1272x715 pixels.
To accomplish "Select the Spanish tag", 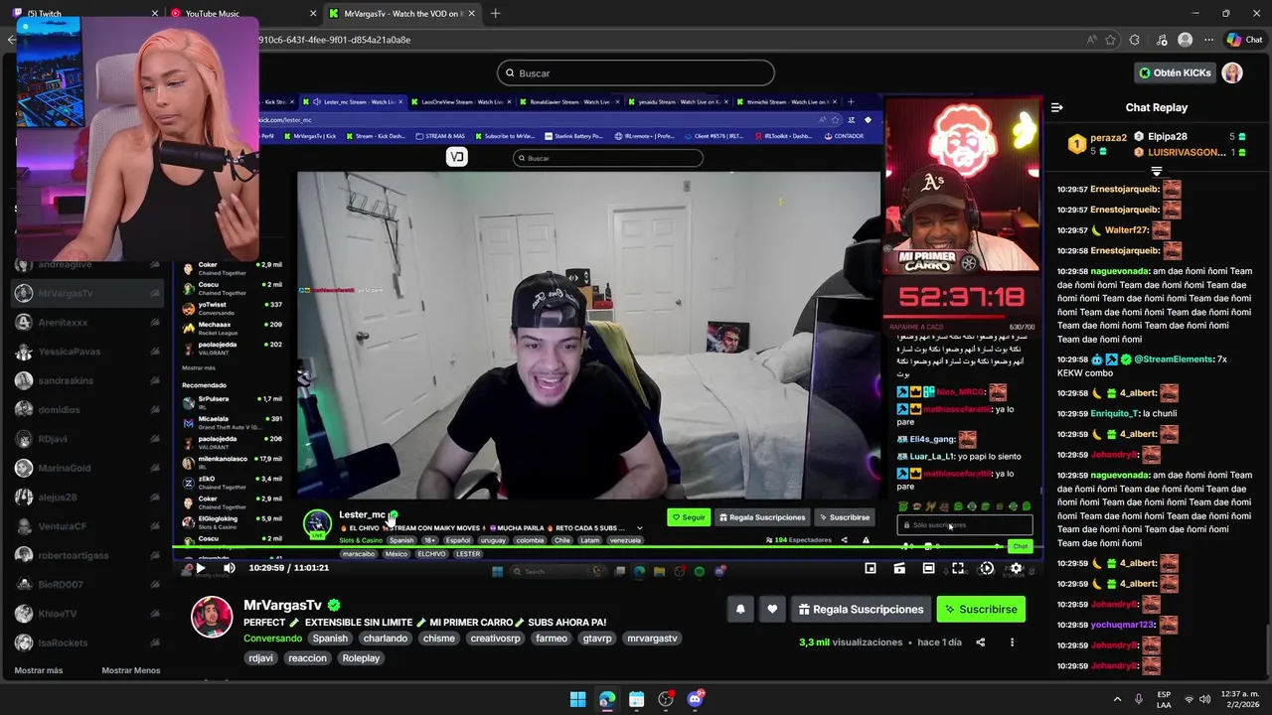I will point(330,639).
